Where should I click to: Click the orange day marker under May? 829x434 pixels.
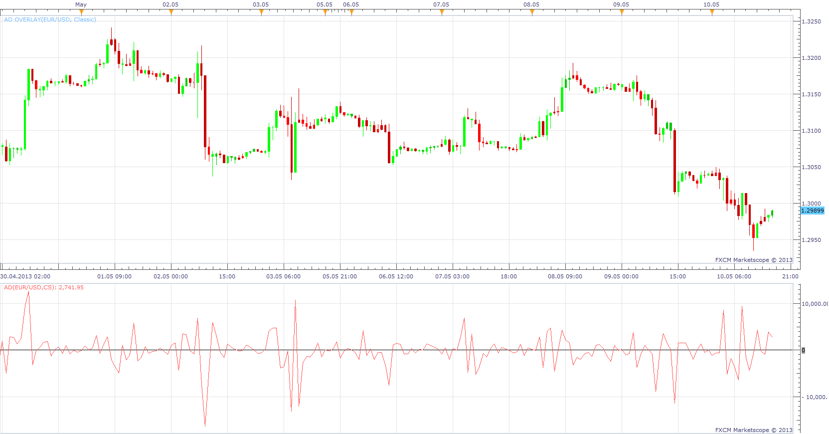click(81, 12)
